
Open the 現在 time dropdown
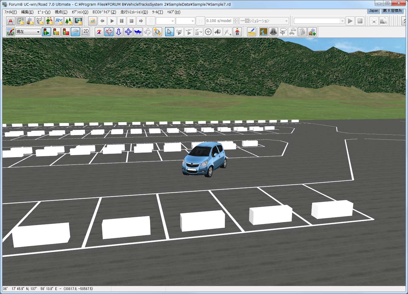pyautogui.click(x=38, y=32)
